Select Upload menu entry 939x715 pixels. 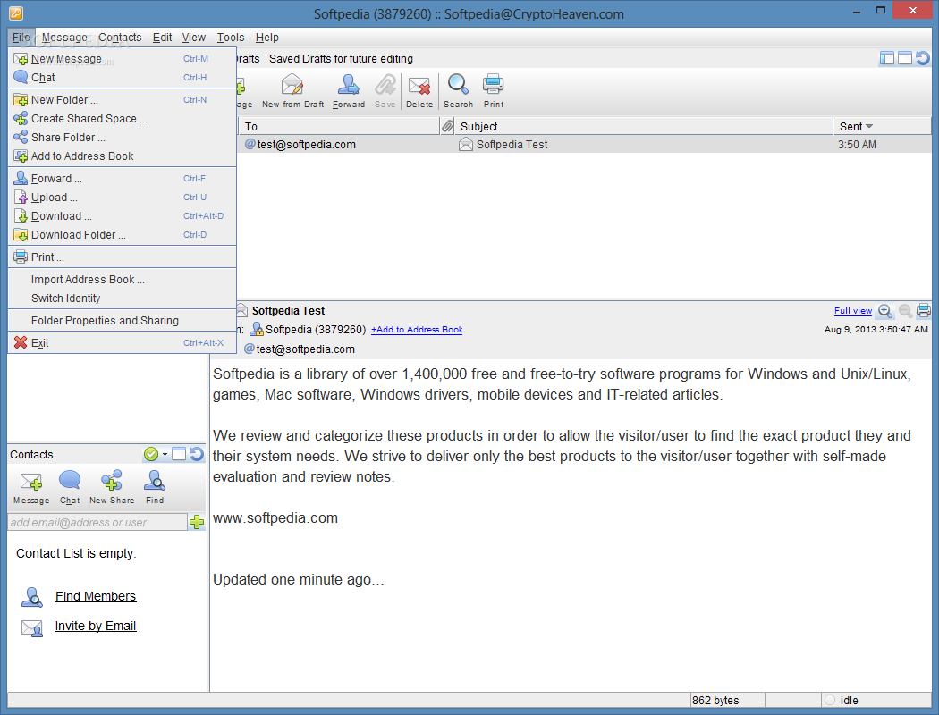click(x=123, y=197)
